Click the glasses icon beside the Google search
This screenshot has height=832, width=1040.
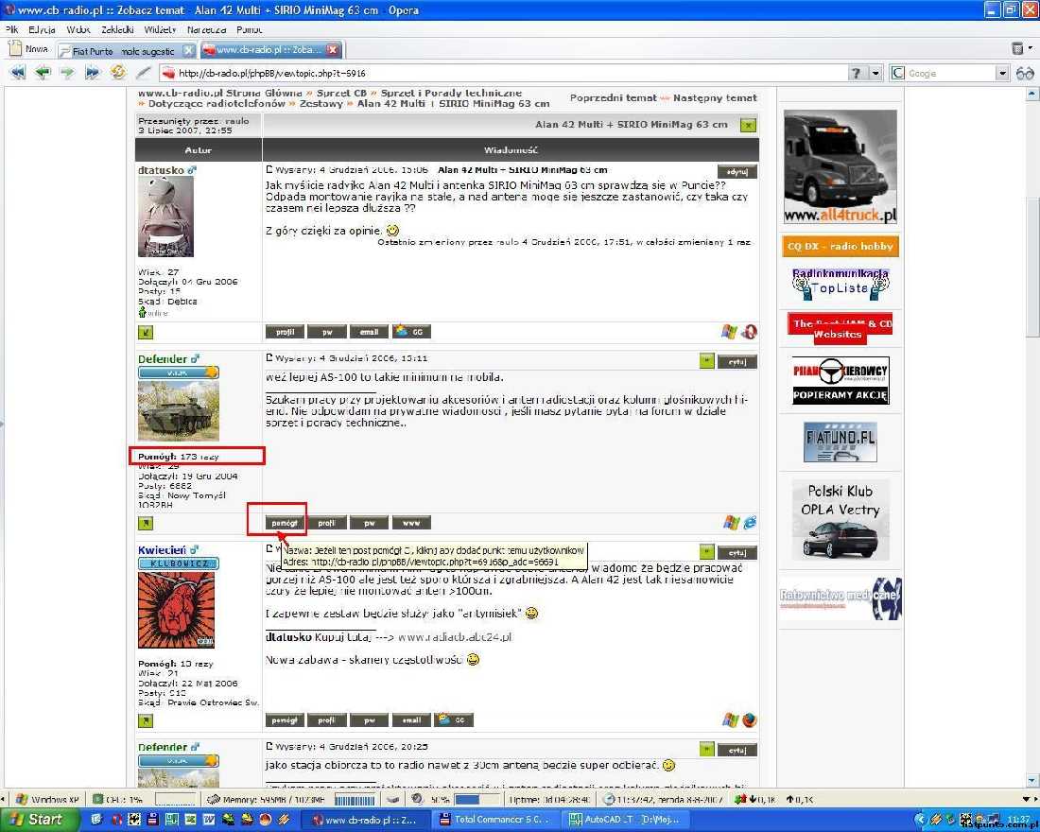click(x=1025, y=73)
